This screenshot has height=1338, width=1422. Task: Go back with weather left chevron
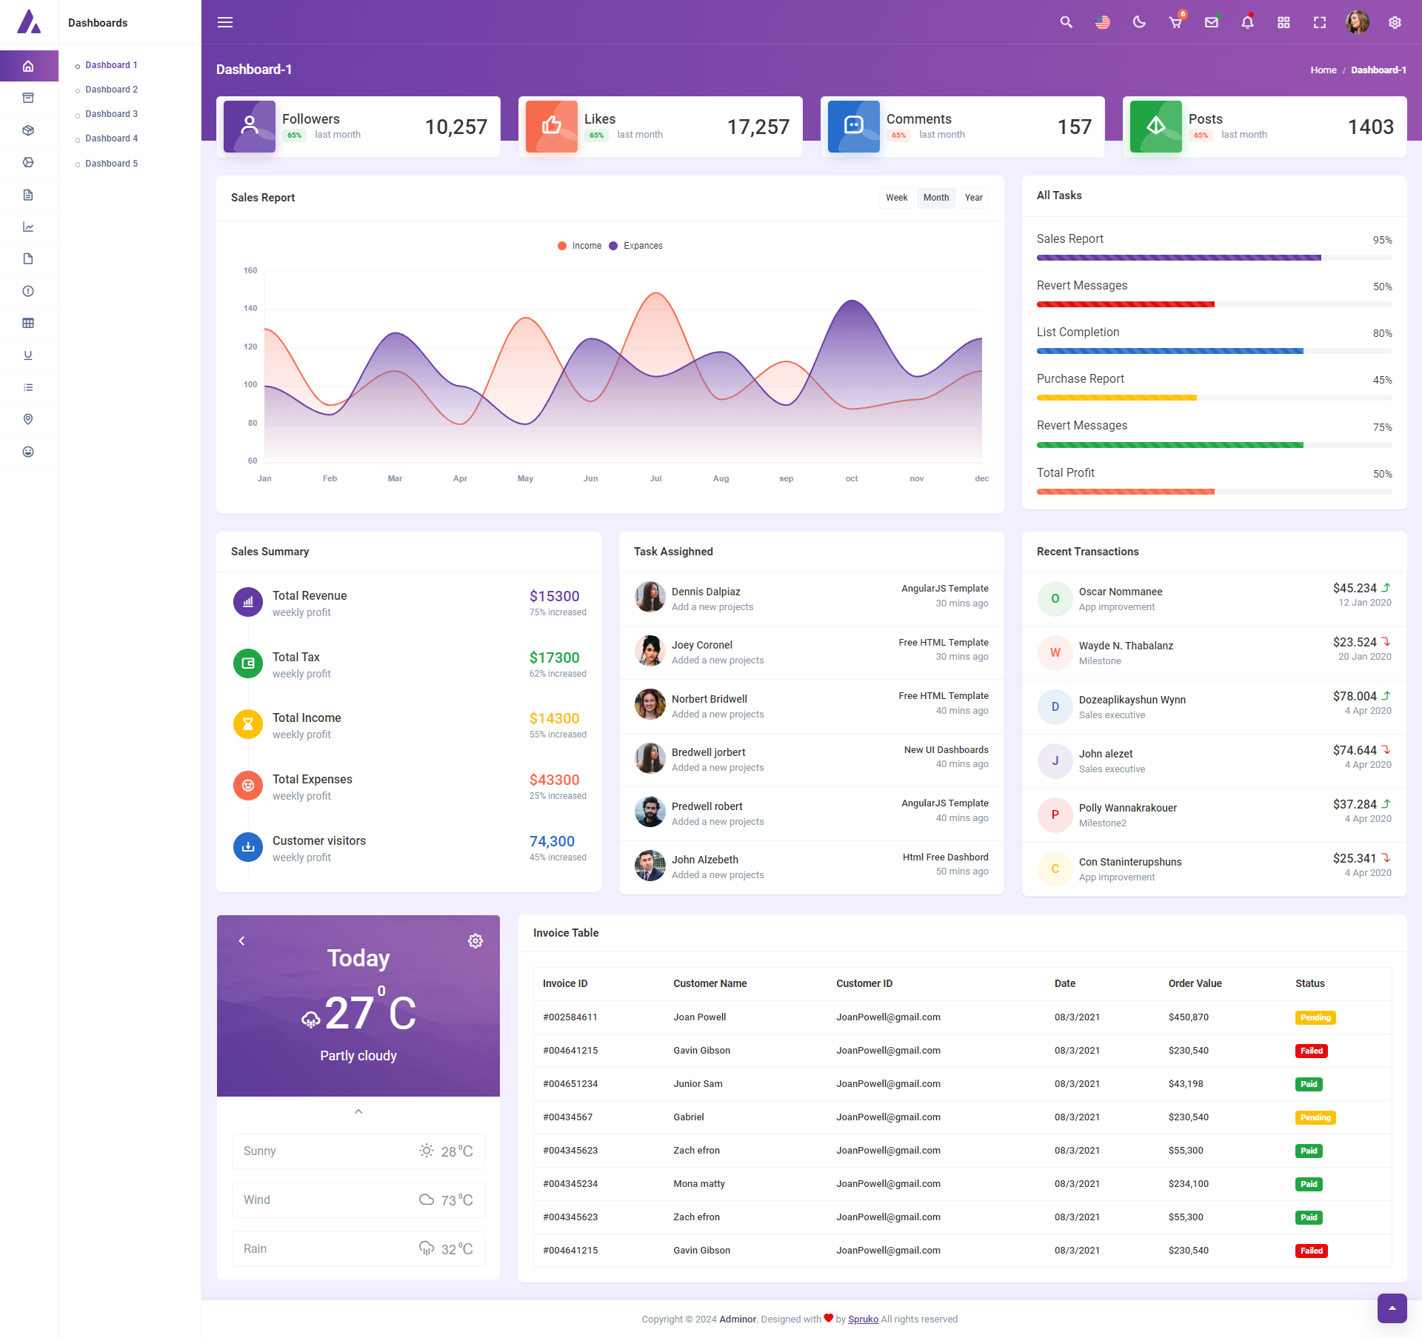point(241,940)
